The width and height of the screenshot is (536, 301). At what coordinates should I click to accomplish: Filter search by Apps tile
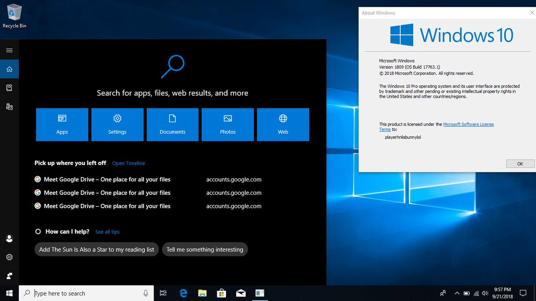tap(62, 124)
